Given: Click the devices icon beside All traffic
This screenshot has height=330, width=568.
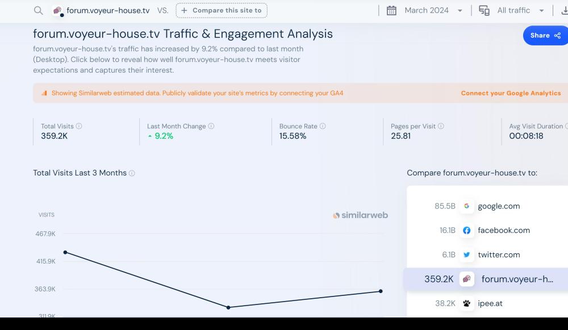Looking at the screenshot, I should pyautogui.click(x=484, y=11).
